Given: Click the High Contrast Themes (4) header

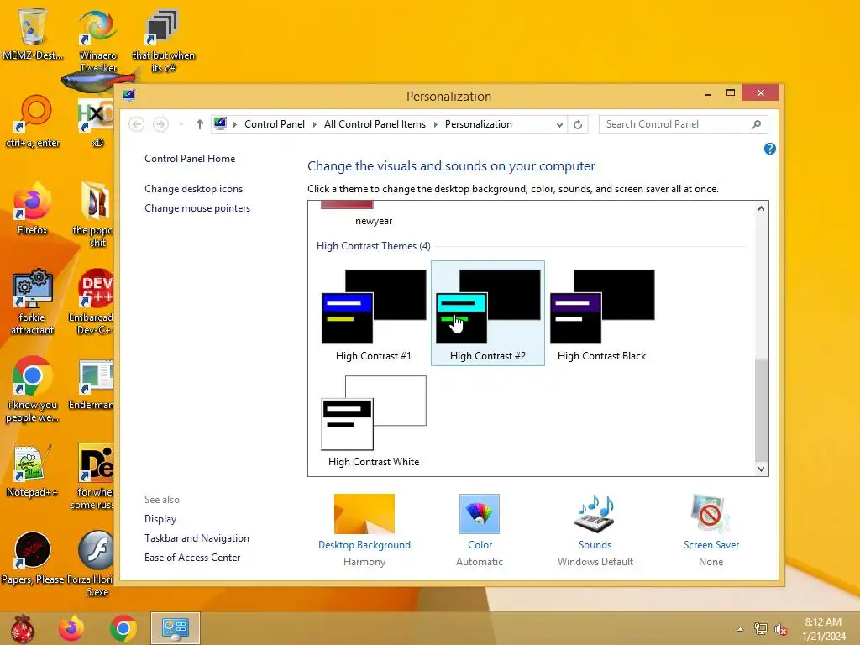Looking at the screenshot, I should (374, 246).
